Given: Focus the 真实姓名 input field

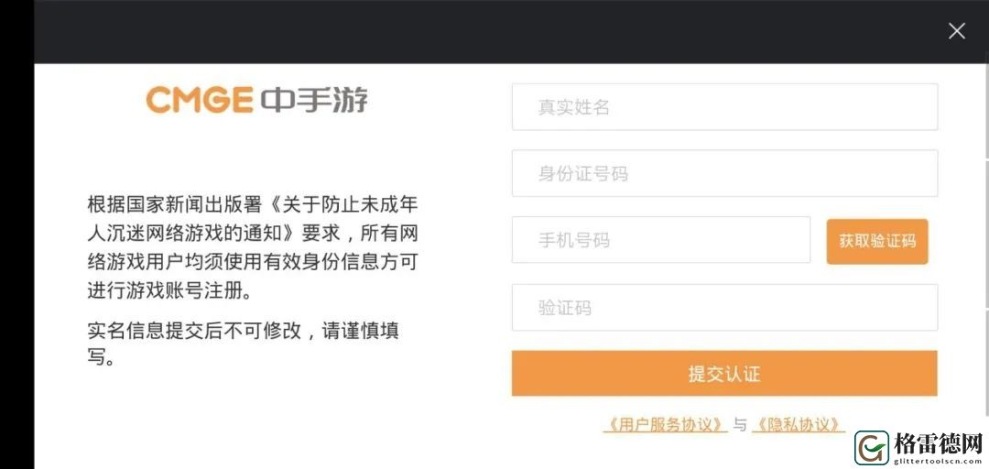Looking at the screenshot, I should tap(724, 106).
